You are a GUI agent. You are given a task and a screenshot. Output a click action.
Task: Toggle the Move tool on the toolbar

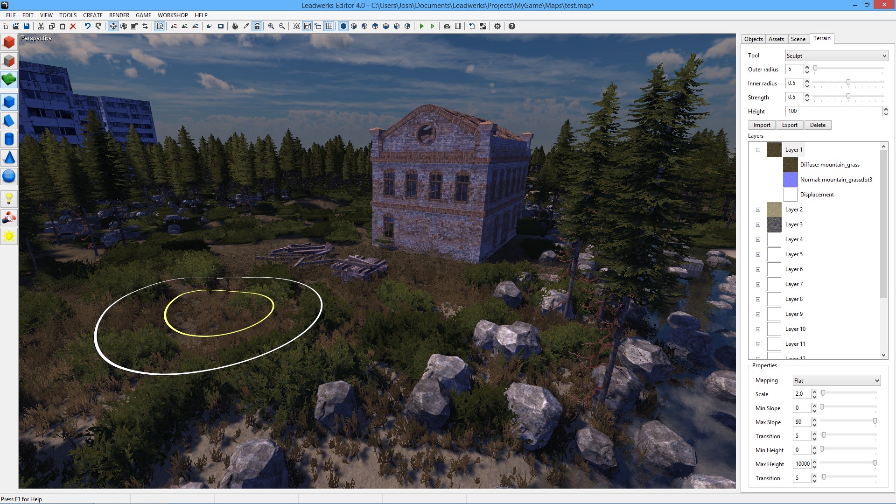tap(112, 26)
